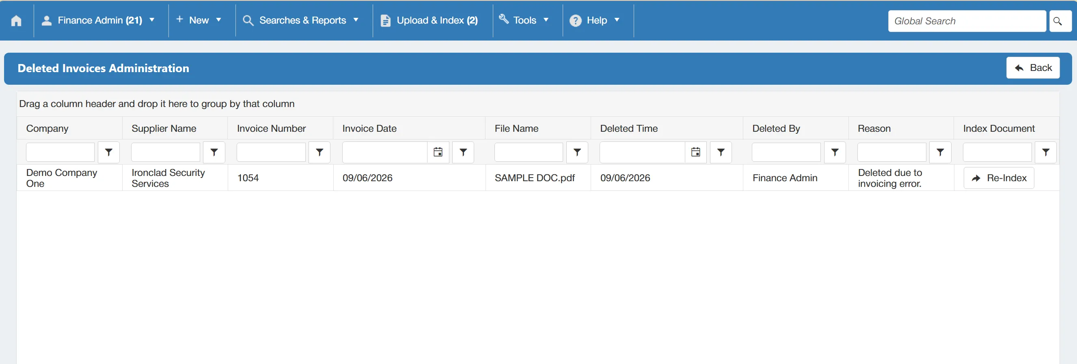Viewport: 1077px width, 364px height.
Task: Click the Back button
Action: coord(1033,68)
